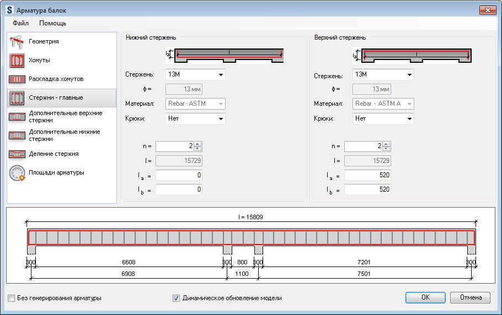Click the bottom bar la input field

pos(179,175)
